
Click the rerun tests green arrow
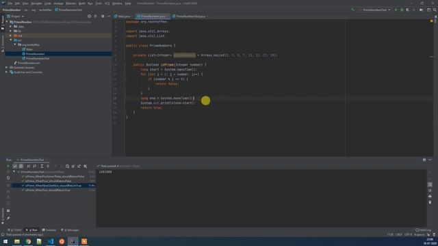pos(8,166)
